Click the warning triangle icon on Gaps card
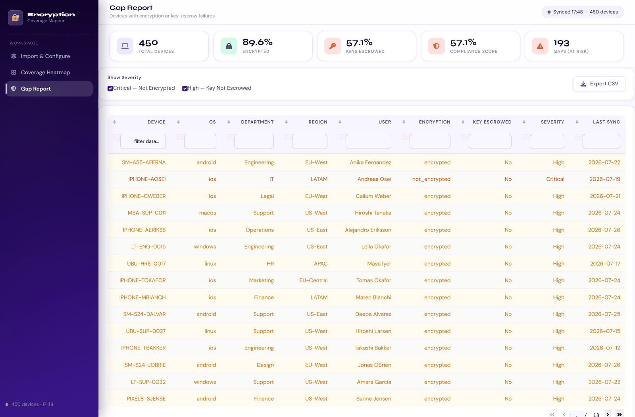This screenshot has height=417, width=635. pyautogui.click(x=540, y=46)
